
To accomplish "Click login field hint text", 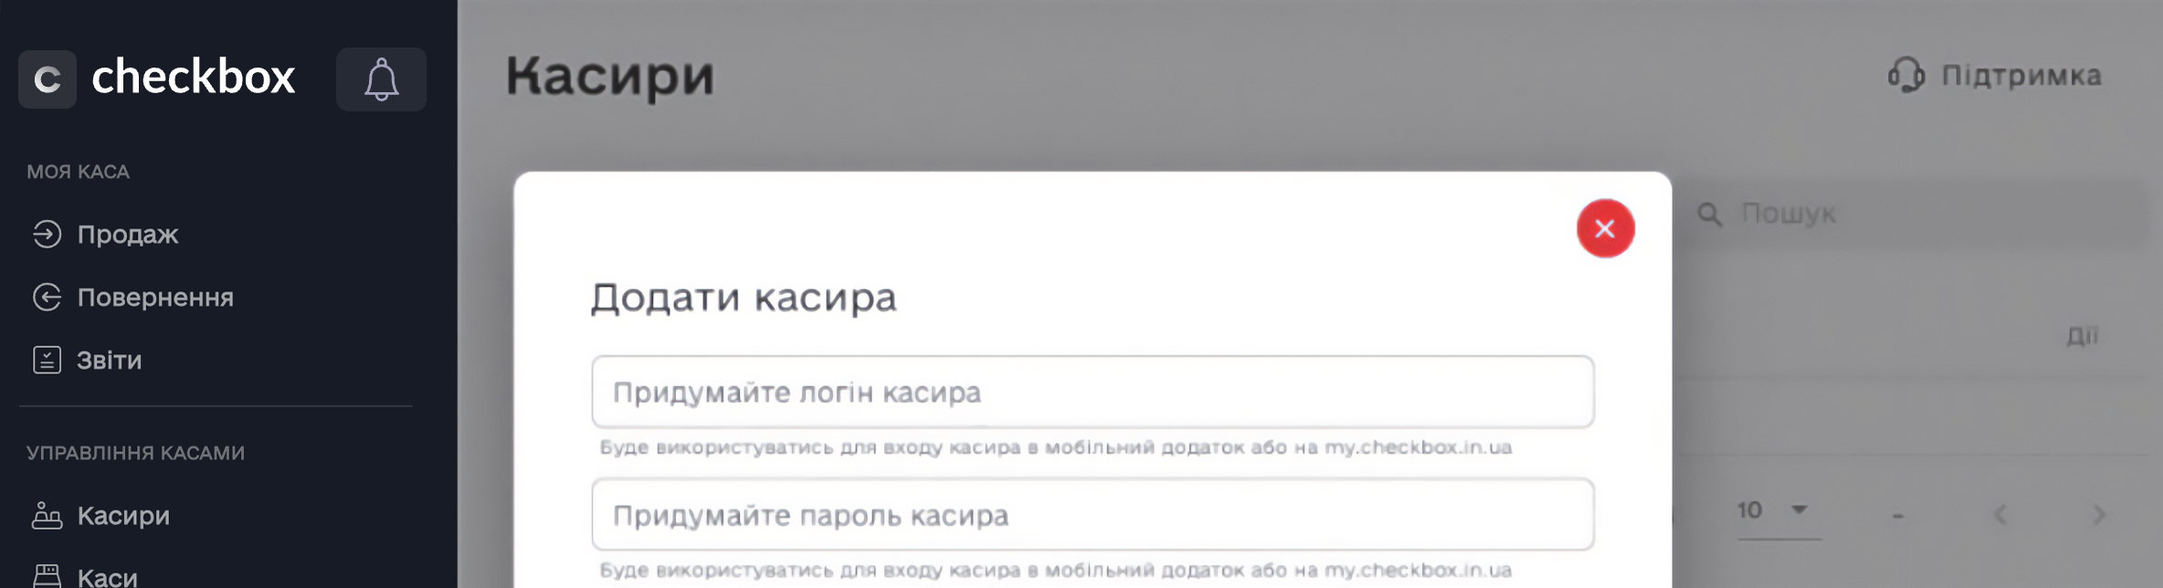I will point(1055,447).
